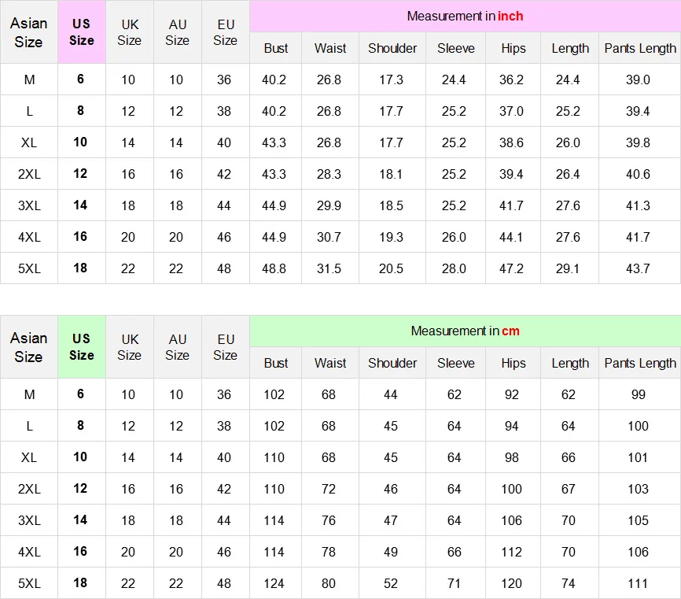Select Waist value 29.9 in the 3XL row
681x599 pixels.
coord(329,205)
